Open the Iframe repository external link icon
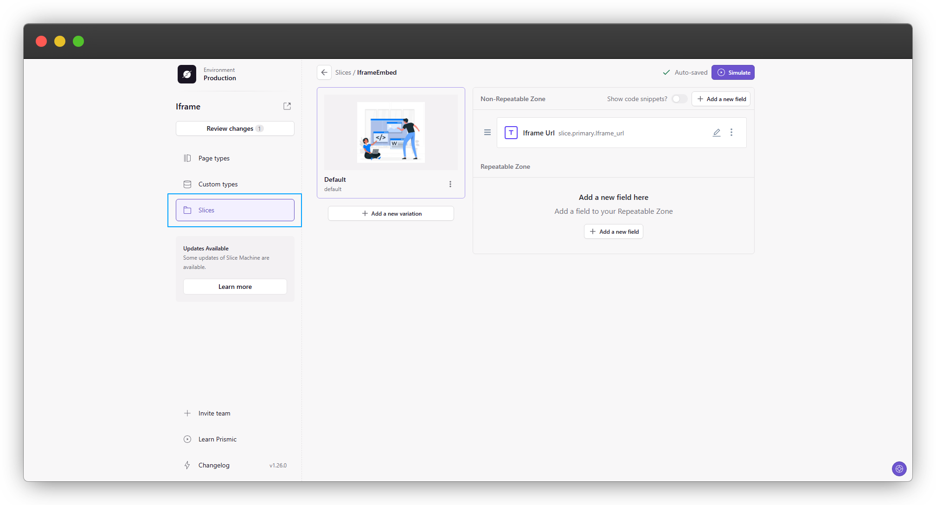This screenshot has height=505, width=936. (287, 106)
